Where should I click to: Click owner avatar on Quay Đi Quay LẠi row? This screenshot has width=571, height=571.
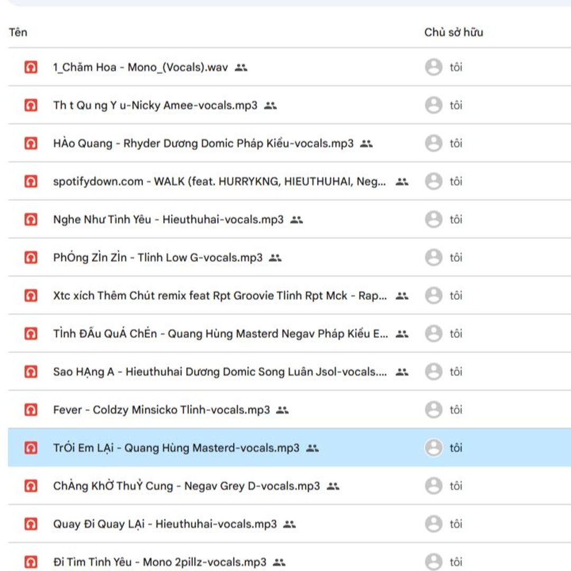[434, 524]
